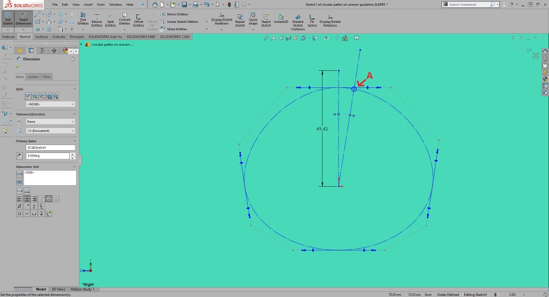The width and height of the screenshot is (549, 297).
Task: Collapse the Tolerance/Precision section
Action: 74,114
